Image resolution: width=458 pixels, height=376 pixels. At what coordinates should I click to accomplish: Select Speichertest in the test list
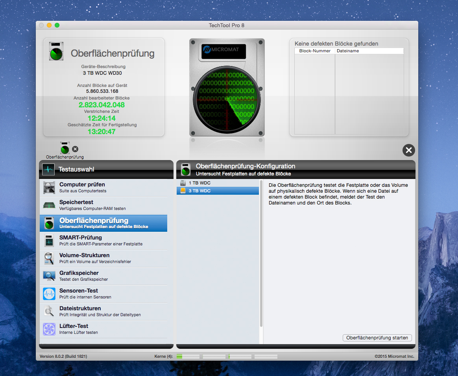pos(103,205)
